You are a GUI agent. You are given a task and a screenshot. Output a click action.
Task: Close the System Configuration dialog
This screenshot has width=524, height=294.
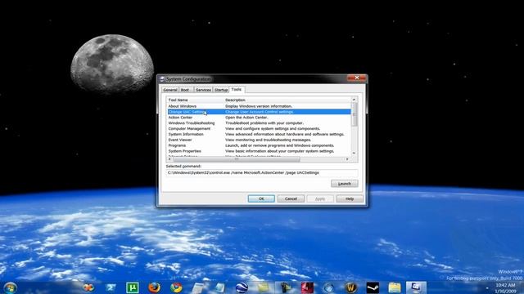[357, 78]
